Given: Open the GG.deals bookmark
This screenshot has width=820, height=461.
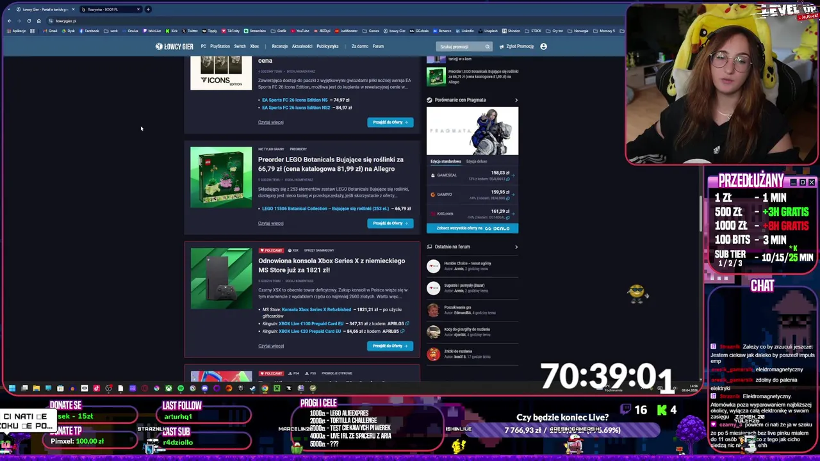Looking at the screenshot, I should point(420,31).
